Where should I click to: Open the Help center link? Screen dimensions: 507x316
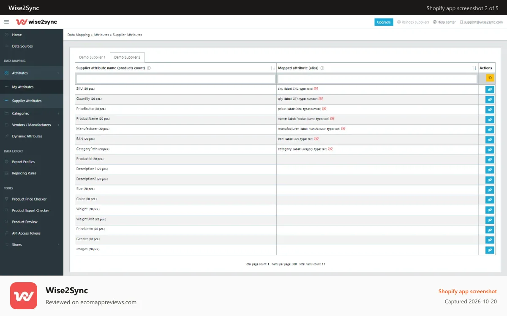coord(444,22)
